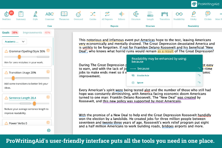Choose Ignore in suggestion popup
Screen dimensions: 222x148
pos(140,82)
